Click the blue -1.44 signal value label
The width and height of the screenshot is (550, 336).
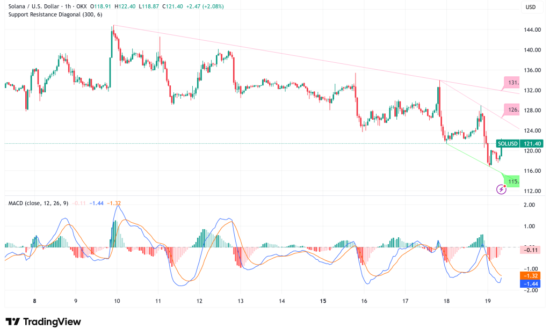pos(531,283)
